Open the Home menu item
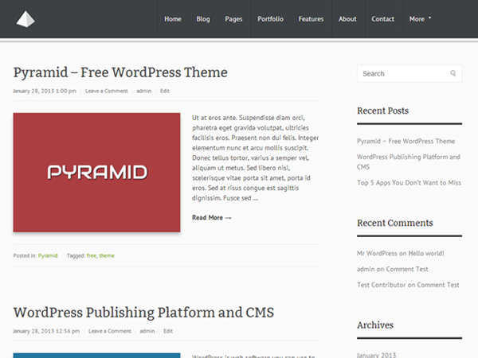Image resolution: width=478 pixels, height=358 pixels. pos(173,19)
